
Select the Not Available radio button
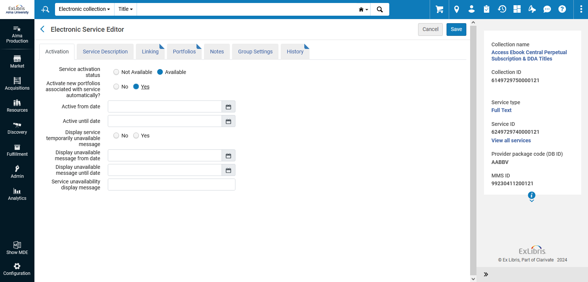point(116,72)
